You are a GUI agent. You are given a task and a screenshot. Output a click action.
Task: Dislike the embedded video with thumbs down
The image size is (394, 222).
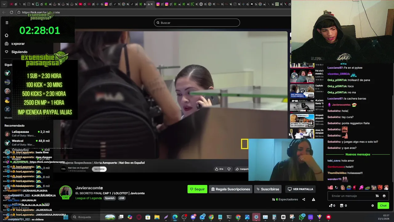(x=229, y=169)
